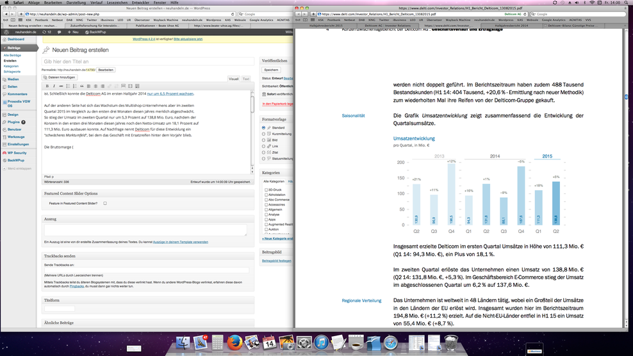Apply bold formatting in the editor toolbar
Screen dimensions: 633x356
(x=47, y=86)
